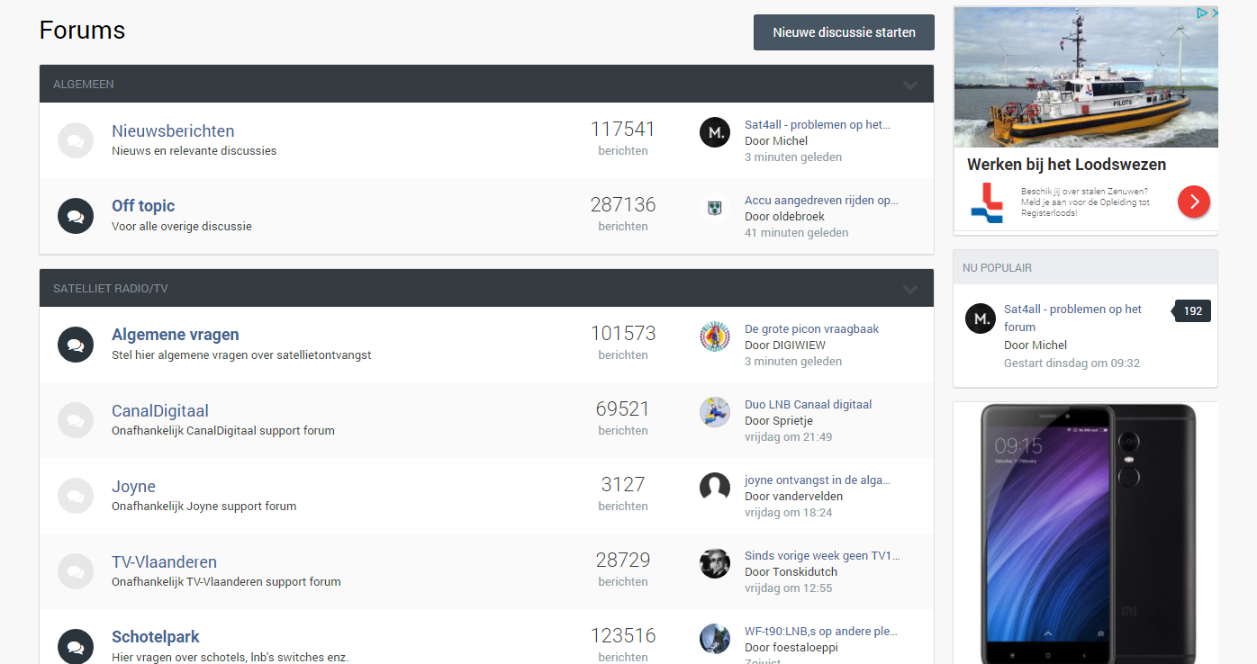Click the CanalDigitaal forum speech bubble icon
The image size is (1257, 664).
76,420
